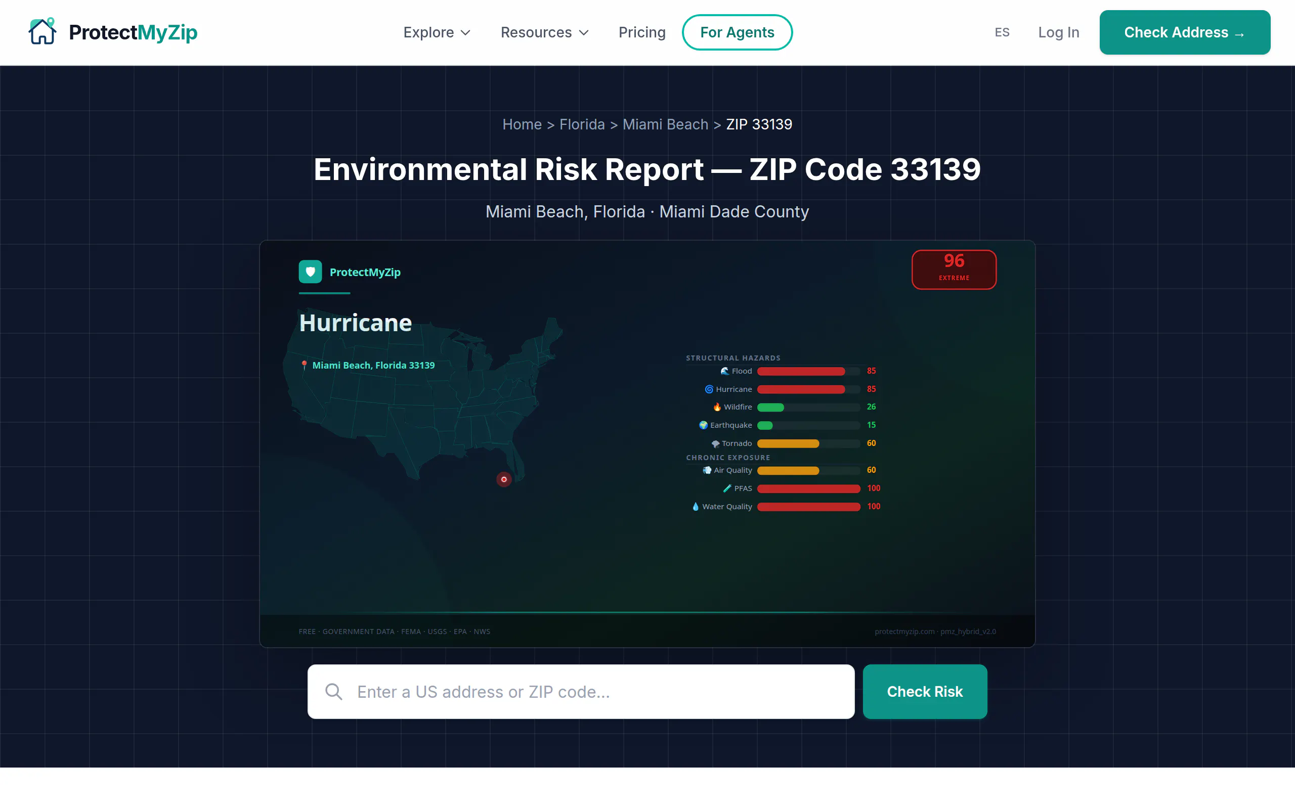Click the Flood risk bar
This screenshot has width=1295, height=809.
808,371
